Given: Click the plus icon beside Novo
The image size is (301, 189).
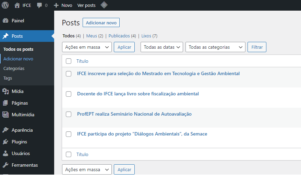Looking at the screenshot, I should (x=56, y=5).
